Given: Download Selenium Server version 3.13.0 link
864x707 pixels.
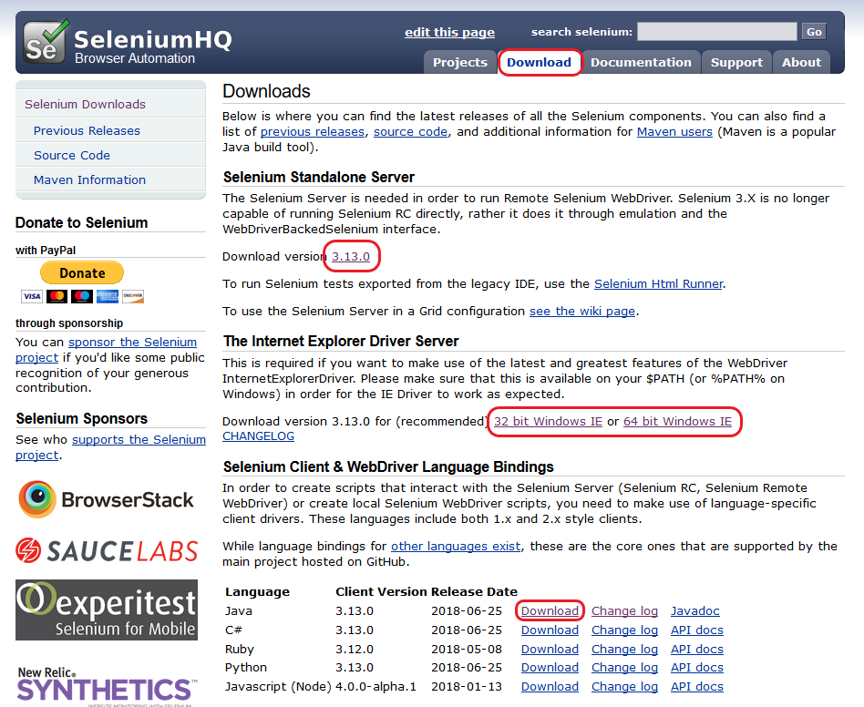Looking at the screenshot, I should [x=351, y=257].
